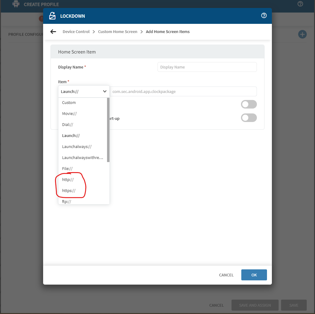Click the Lockdown padlock icon

coord(53,16)
